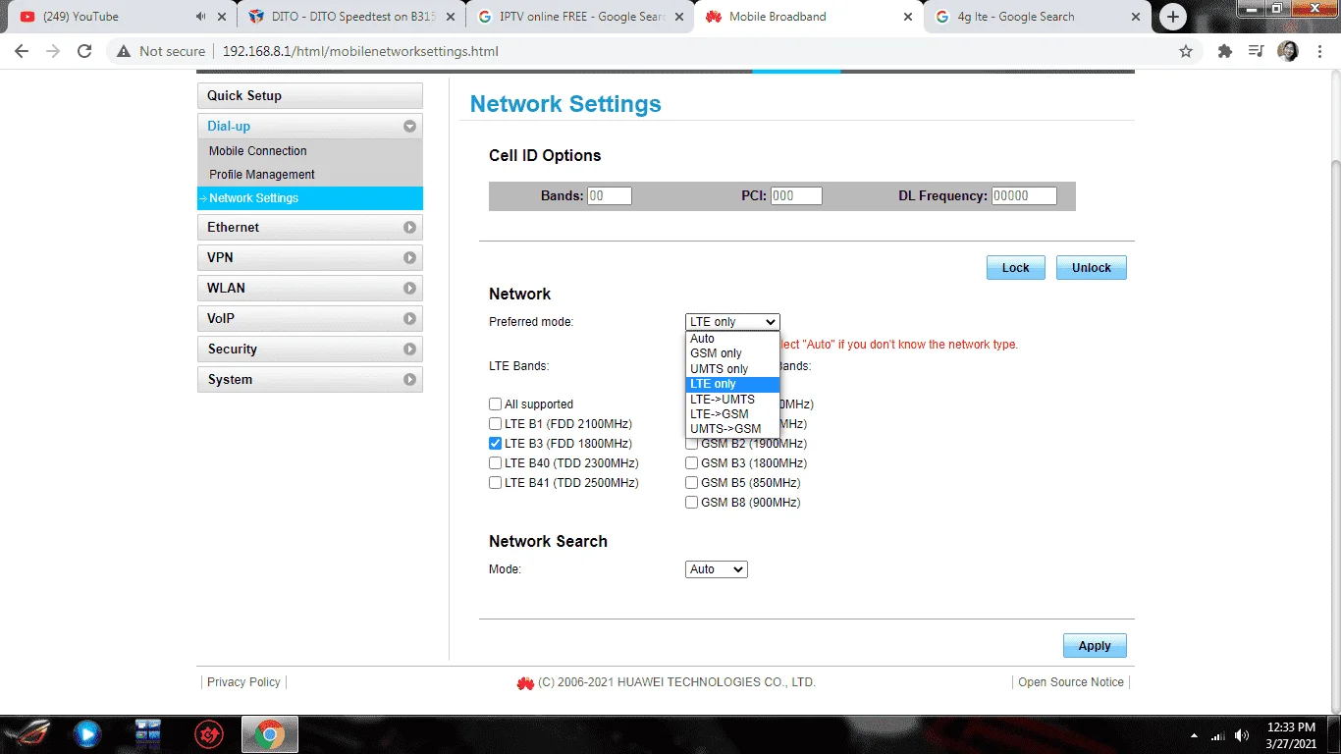Enable LTE B40 (TDD 2300MHz)

click(496, 463)
